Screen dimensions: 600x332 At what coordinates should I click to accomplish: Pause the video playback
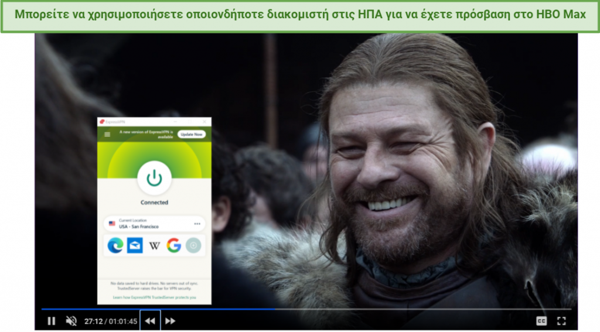point(52,321)
